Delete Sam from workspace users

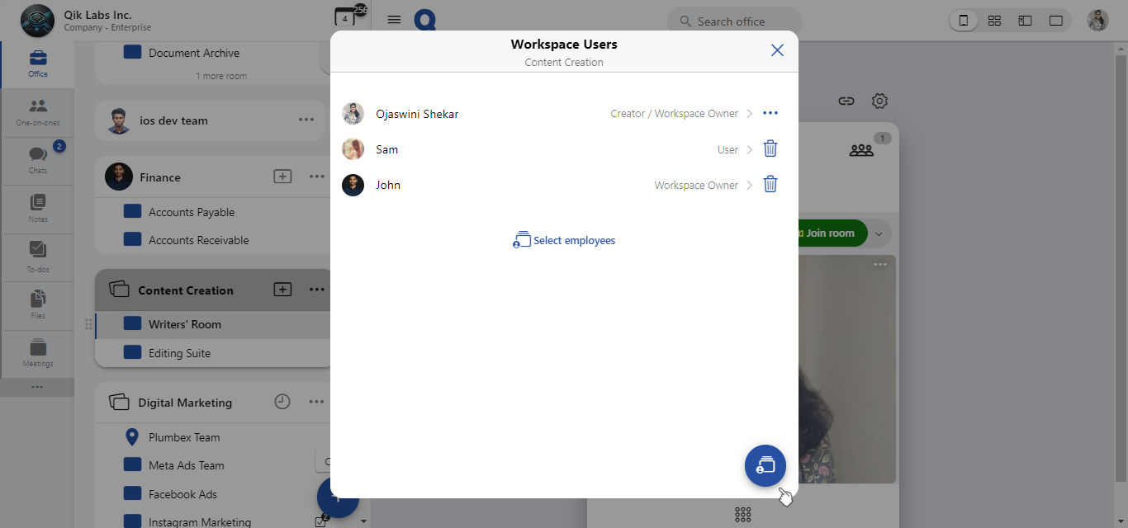pyautogui.click(x=770, y=149)
